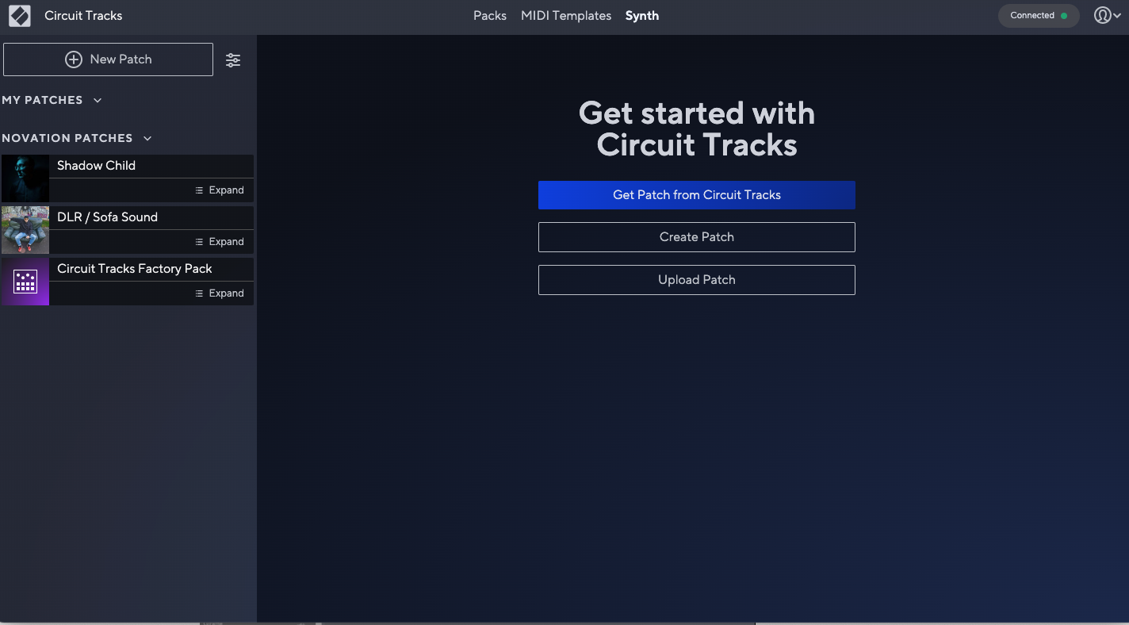The image size is (1129, 625).
Task: Select the DLR / Sofa Sound thumbnail
Action: [25, 230]
